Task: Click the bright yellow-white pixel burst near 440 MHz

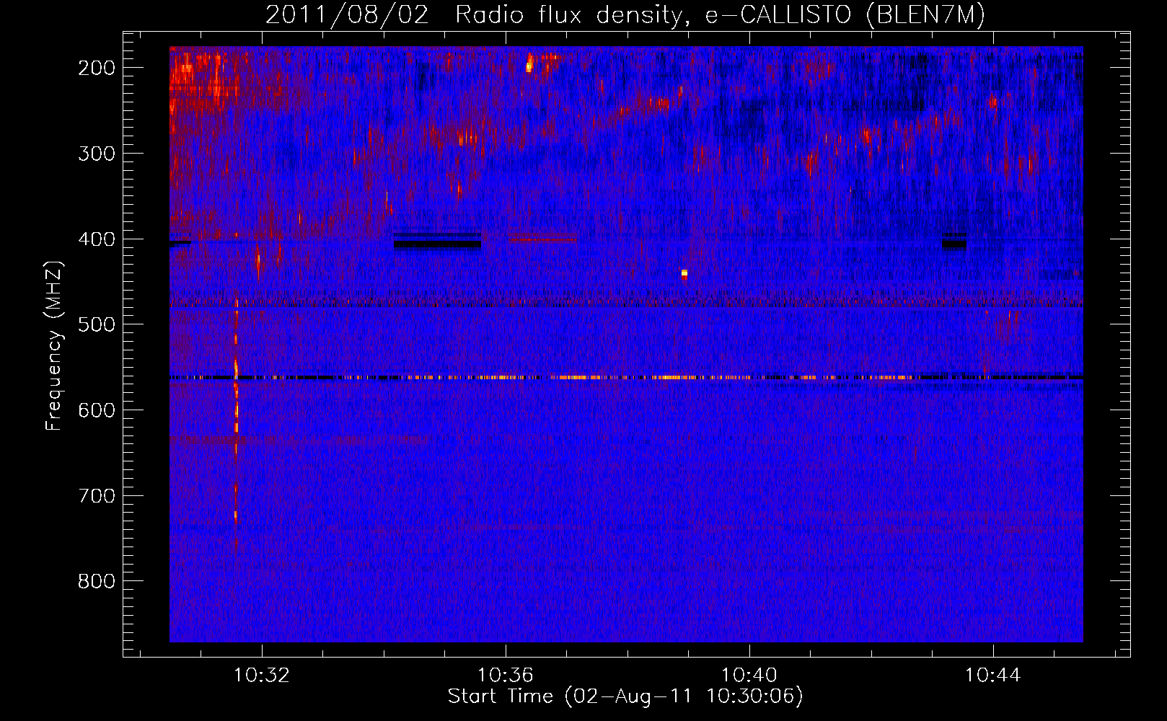Action: click(684, 273)
